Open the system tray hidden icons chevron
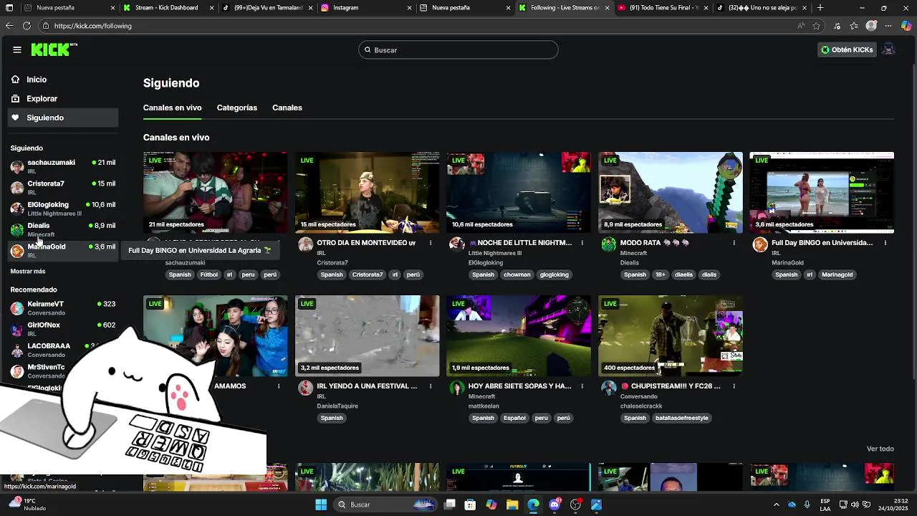 (x=776, y=505)
